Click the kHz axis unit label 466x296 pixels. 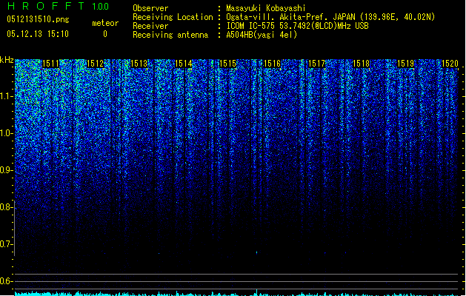tap(7, 60)
